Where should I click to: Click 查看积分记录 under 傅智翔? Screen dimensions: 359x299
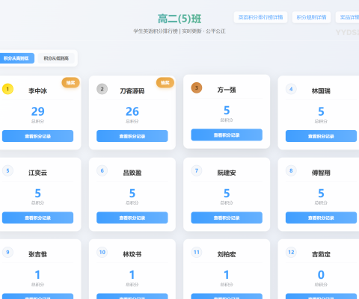point(321,218)
